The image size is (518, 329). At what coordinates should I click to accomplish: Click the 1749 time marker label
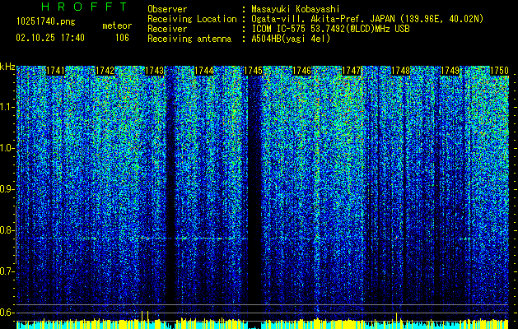(450, 71)
